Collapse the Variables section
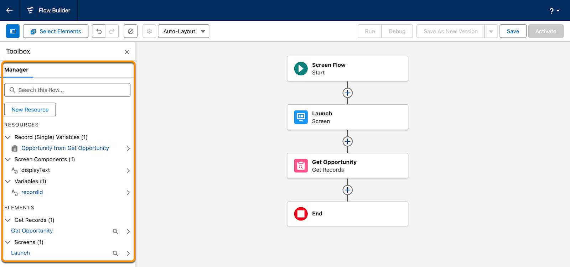Viewport: 570px width, 267px height. [8, 181]
